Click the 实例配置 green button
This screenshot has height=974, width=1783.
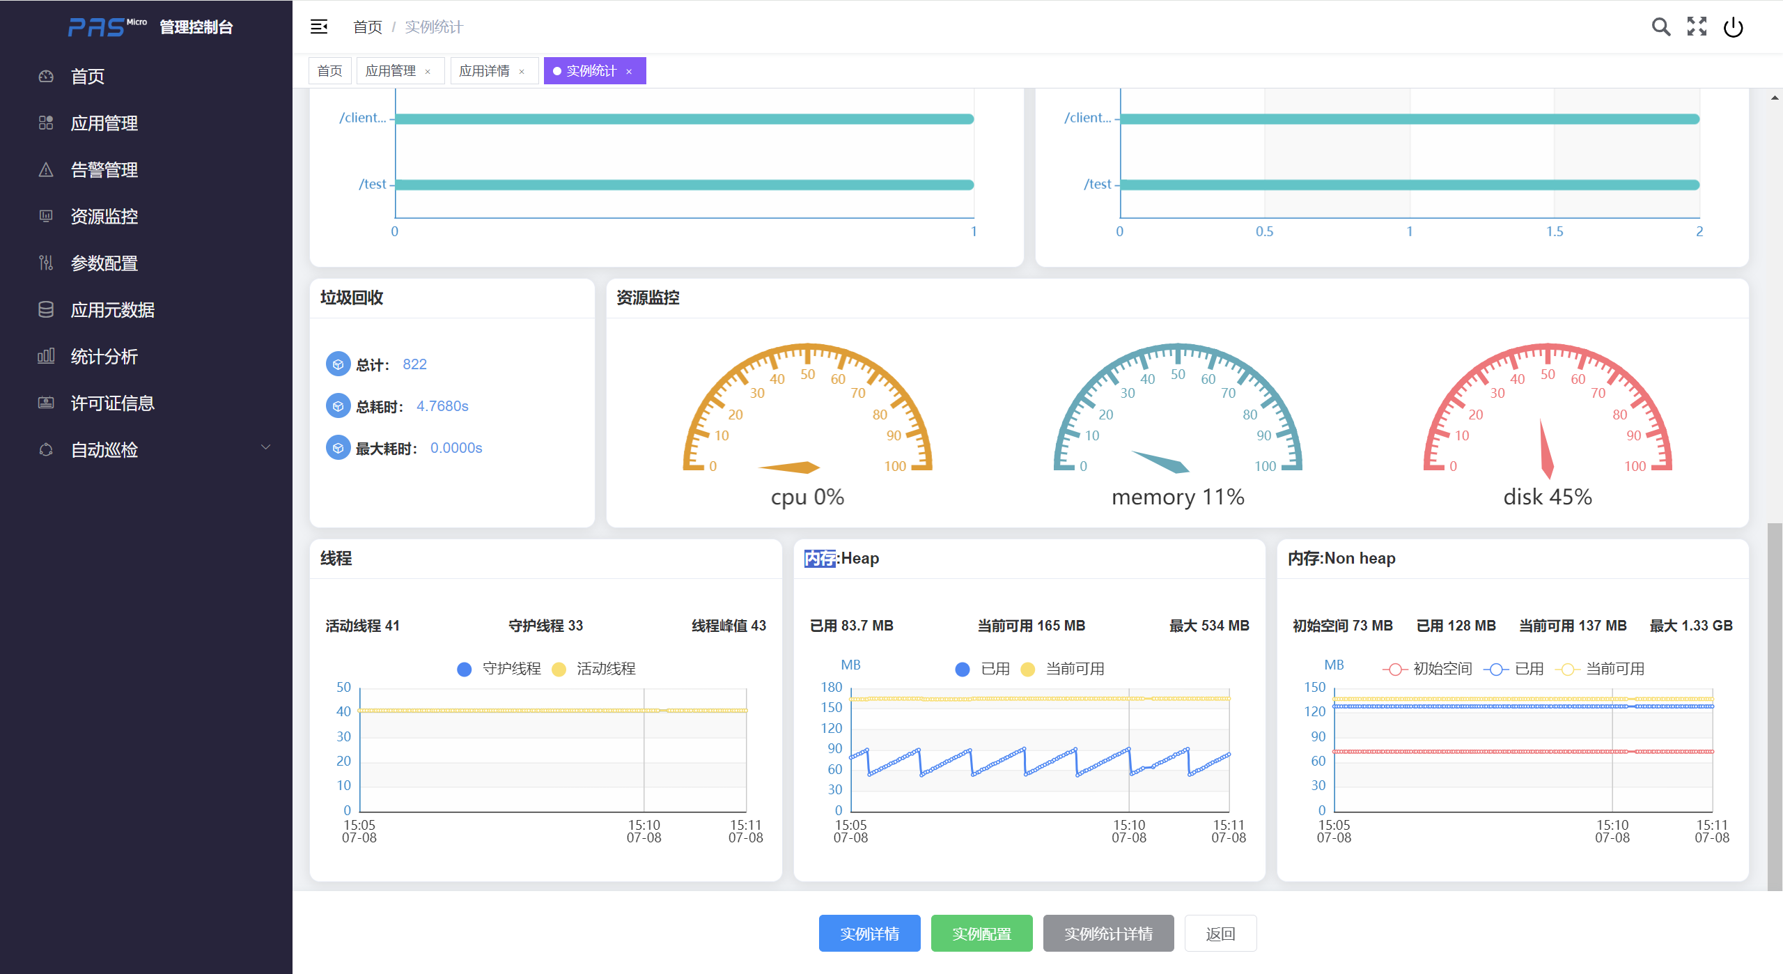[x=981, y=934]
